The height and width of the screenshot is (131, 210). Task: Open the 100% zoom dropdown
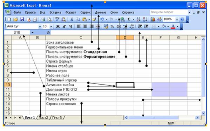(x=177, y=20)
